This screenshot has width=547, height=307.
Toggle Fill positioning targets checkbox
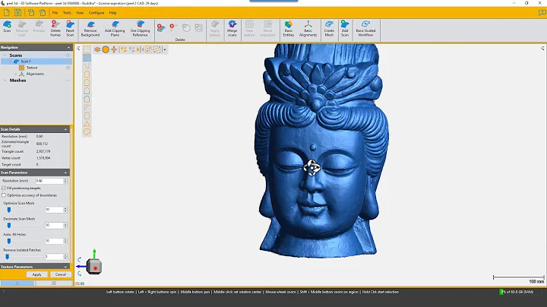[4, 188]
